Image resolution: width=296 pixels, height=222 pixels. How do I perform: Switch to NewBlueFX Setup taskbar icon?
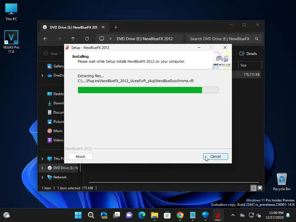[218, 215]
